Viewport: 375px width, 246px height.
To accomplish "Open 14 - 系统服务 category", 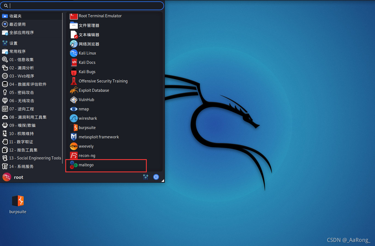I will [x=31, y=167].
